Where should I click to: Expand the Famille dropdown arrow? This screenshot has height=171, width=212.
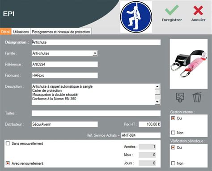point(95,53)
